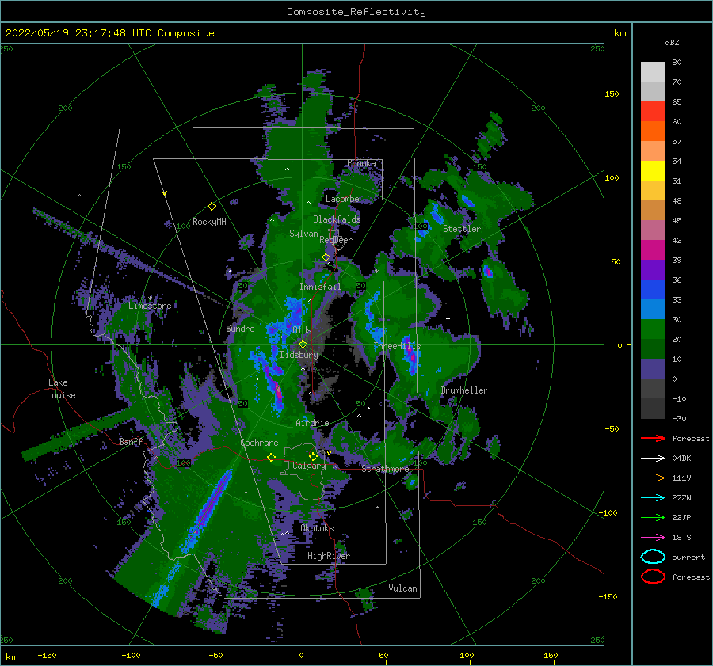This screenshot has width=713, height=666.
Task: Click the Drumheller city label
Action: pyautogui.click(x=464, y=390)
